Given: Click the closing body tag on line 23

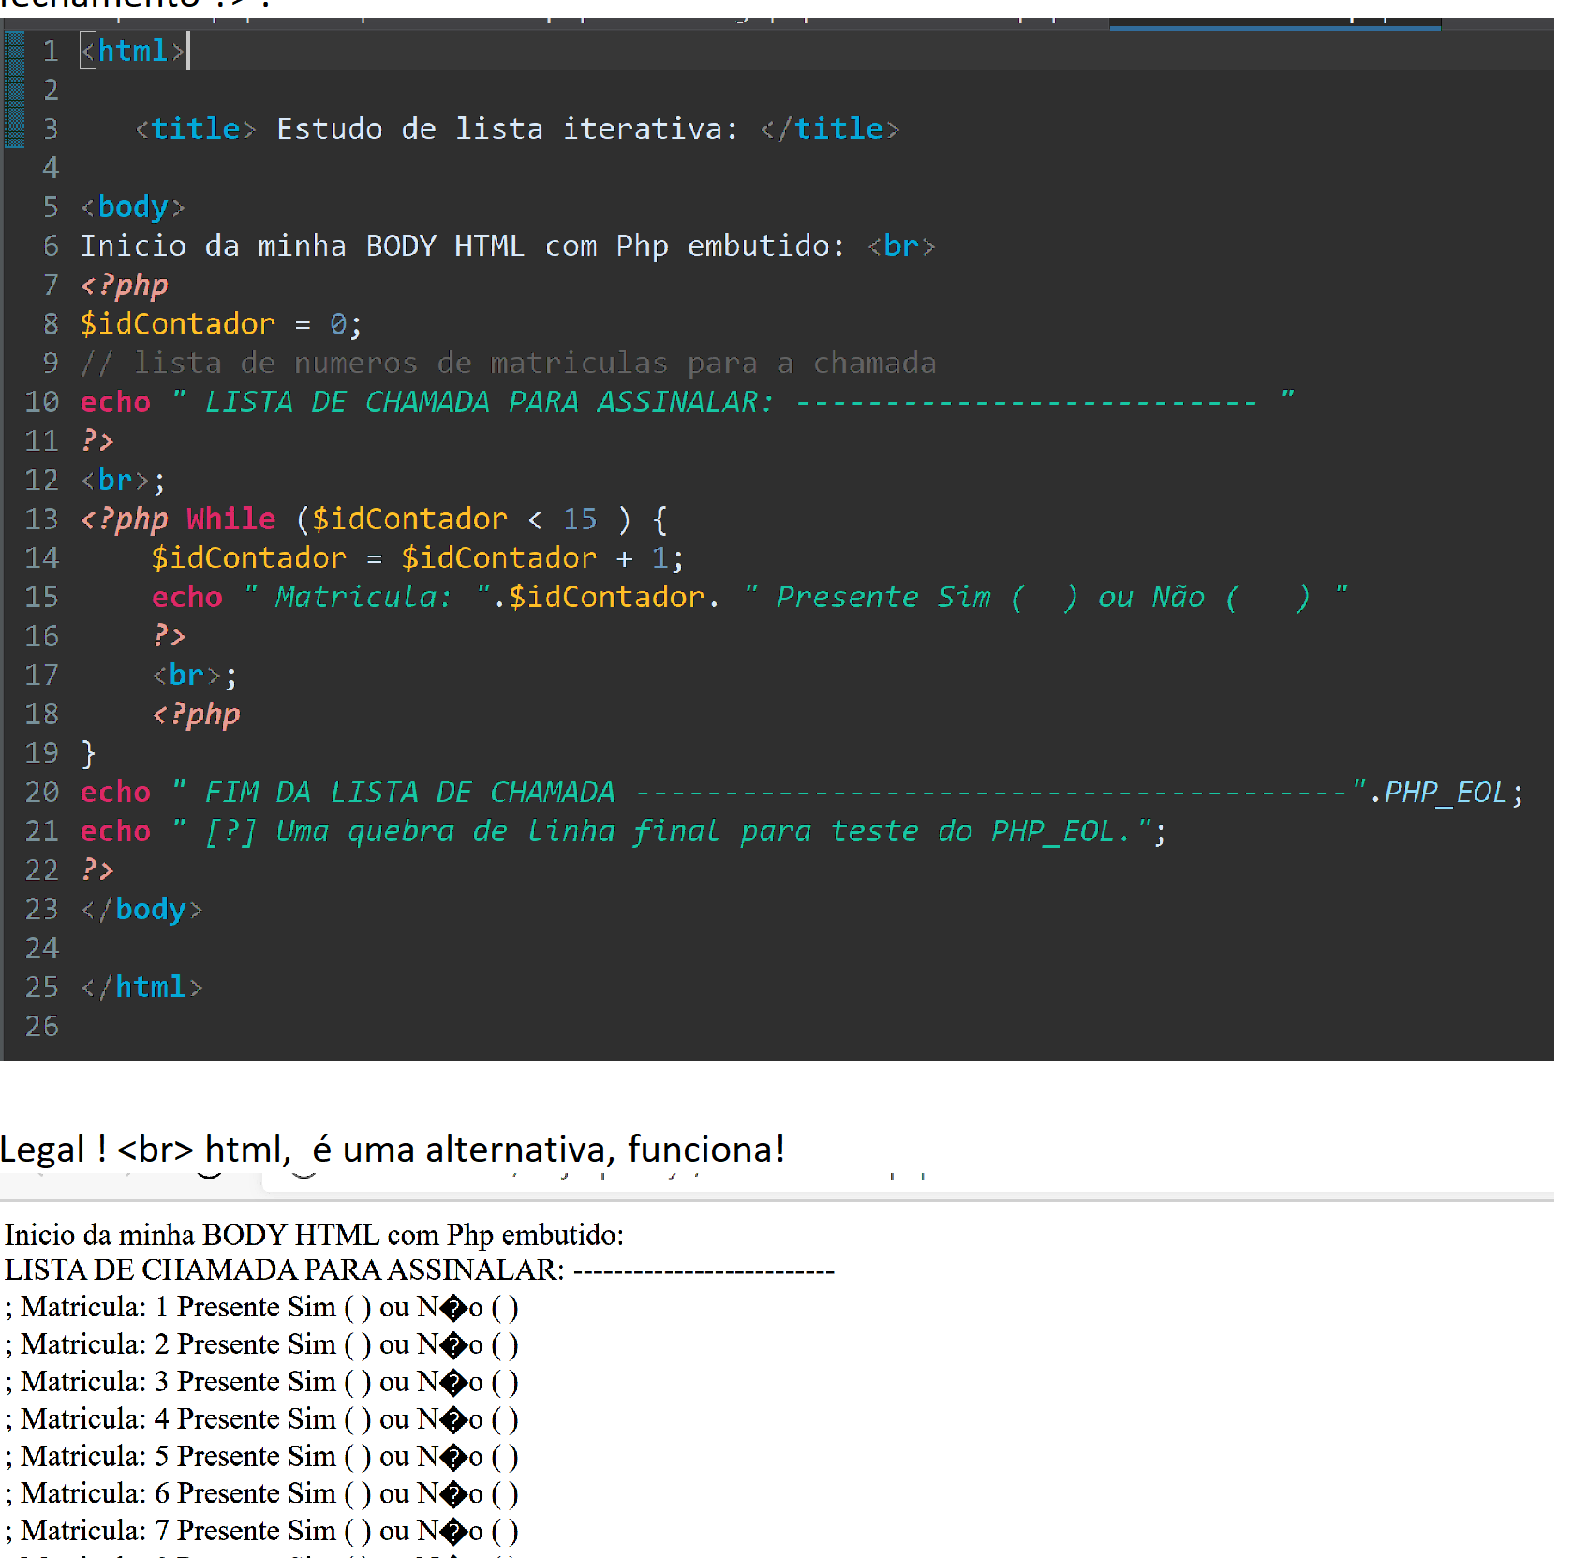Looking at the screenshot, I should [141, 910].
